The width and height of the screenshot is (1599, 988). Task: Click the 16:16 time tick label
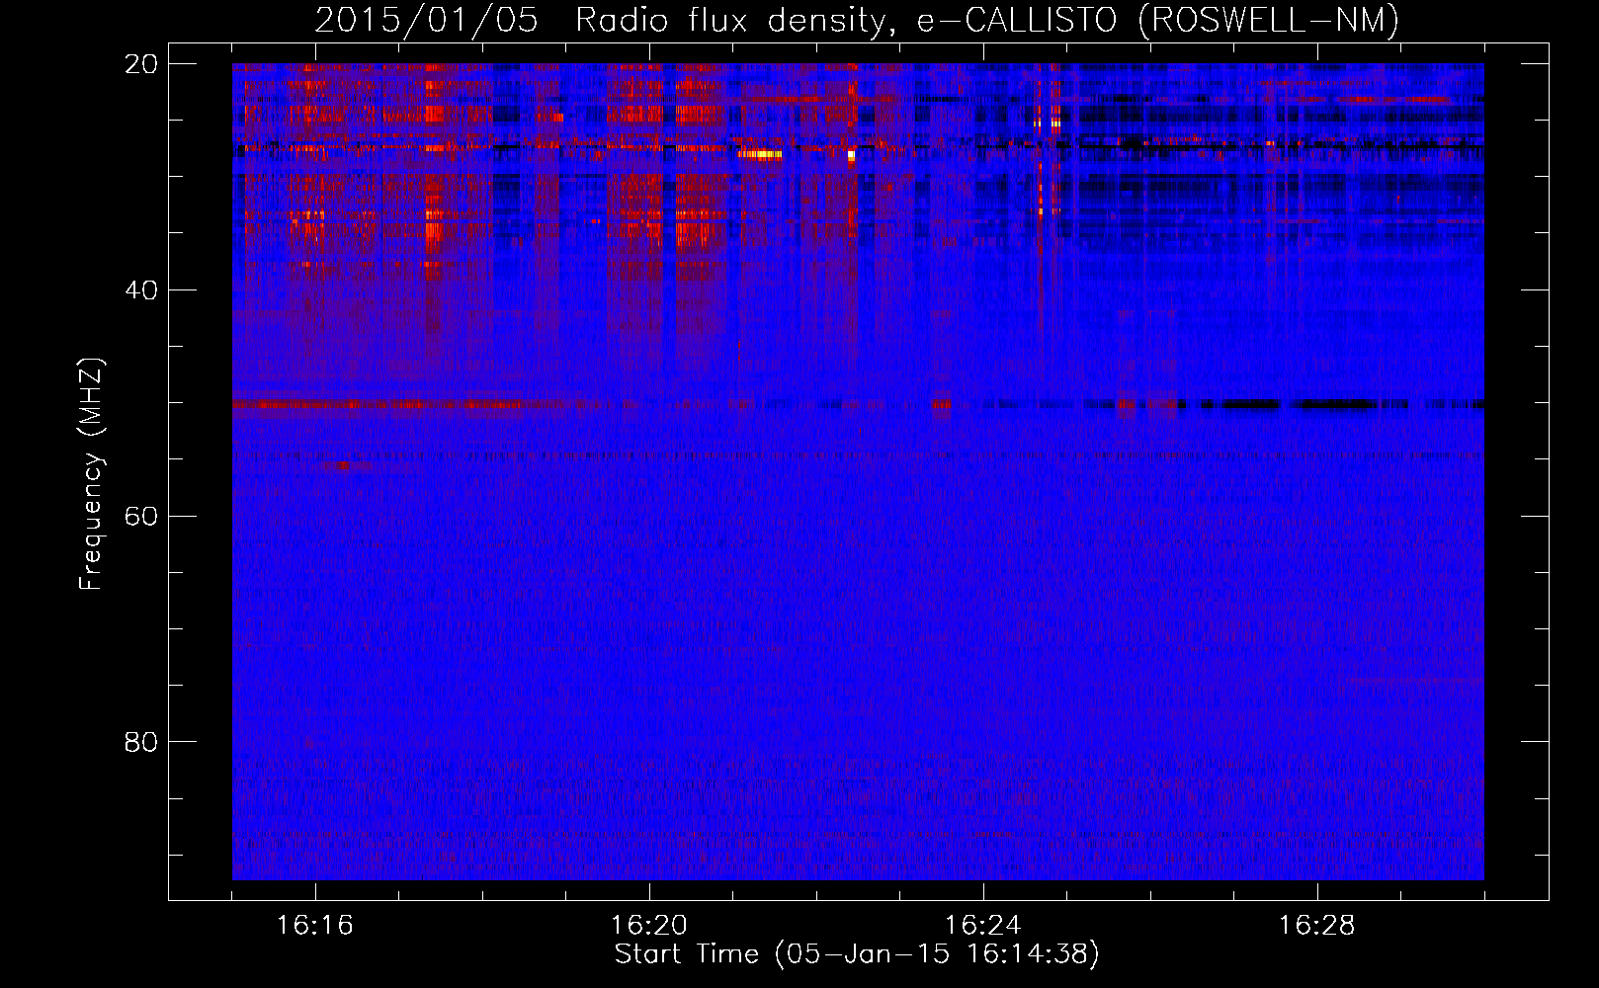tap(314, 925)
